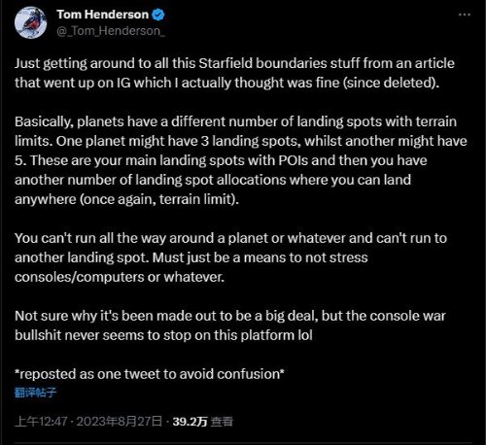This screenshot has width=486, height=445.
Task: Click the paragraph starting "Basically, planets have"
Action: [241, 160]
